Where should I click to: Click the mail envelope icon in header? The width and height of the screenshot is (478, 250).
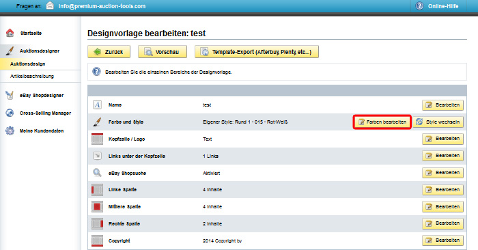[50, 5]
